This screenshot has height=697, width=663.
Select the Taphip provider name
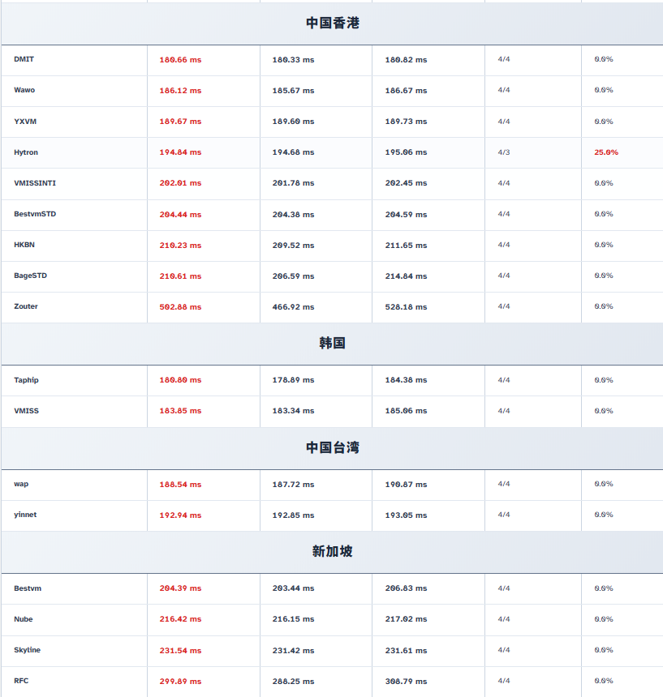tap(26, 380)
